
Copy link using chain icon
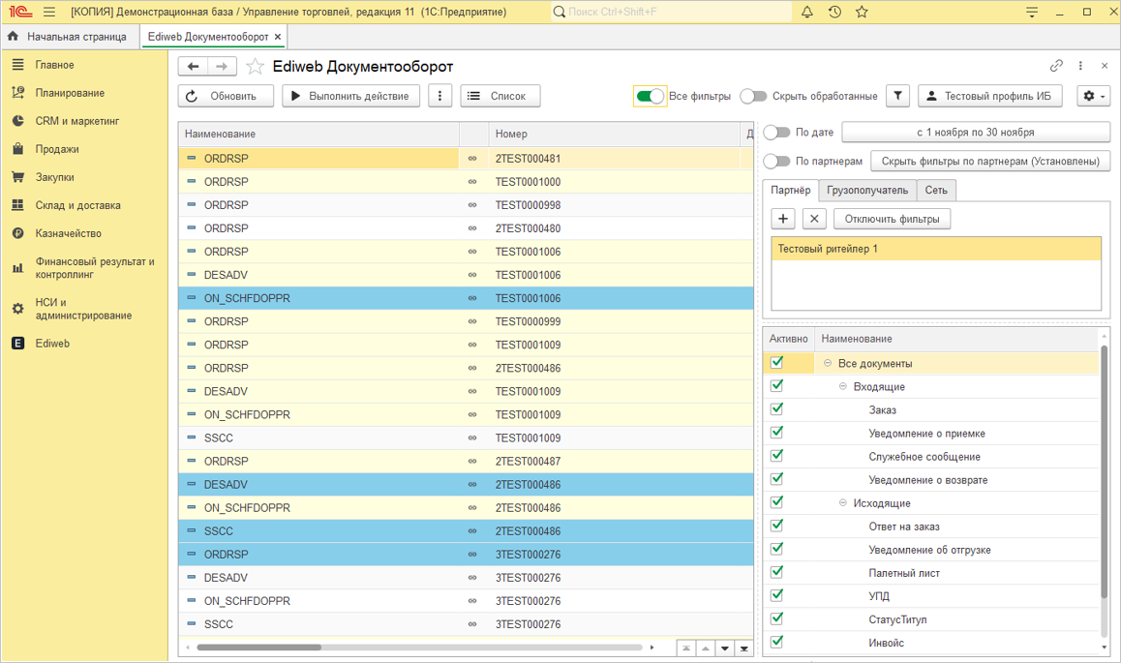click(x=1056, y=66)
